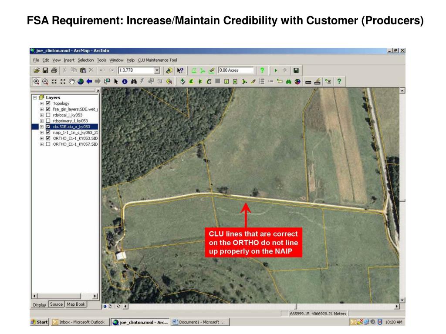Uncheck the Topology layer checkbox
Viewport: 446px width, 334px height.
click(48, 104)
